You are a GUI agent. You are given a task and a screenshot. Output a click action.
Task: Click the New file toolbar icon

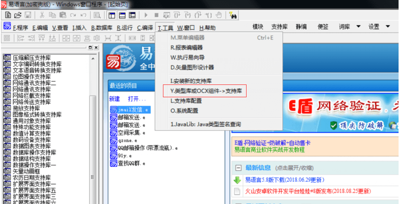[8, 15]
